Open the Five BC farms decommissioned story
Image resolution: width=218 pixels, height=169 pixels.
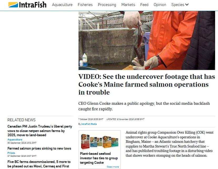[39, 164]
